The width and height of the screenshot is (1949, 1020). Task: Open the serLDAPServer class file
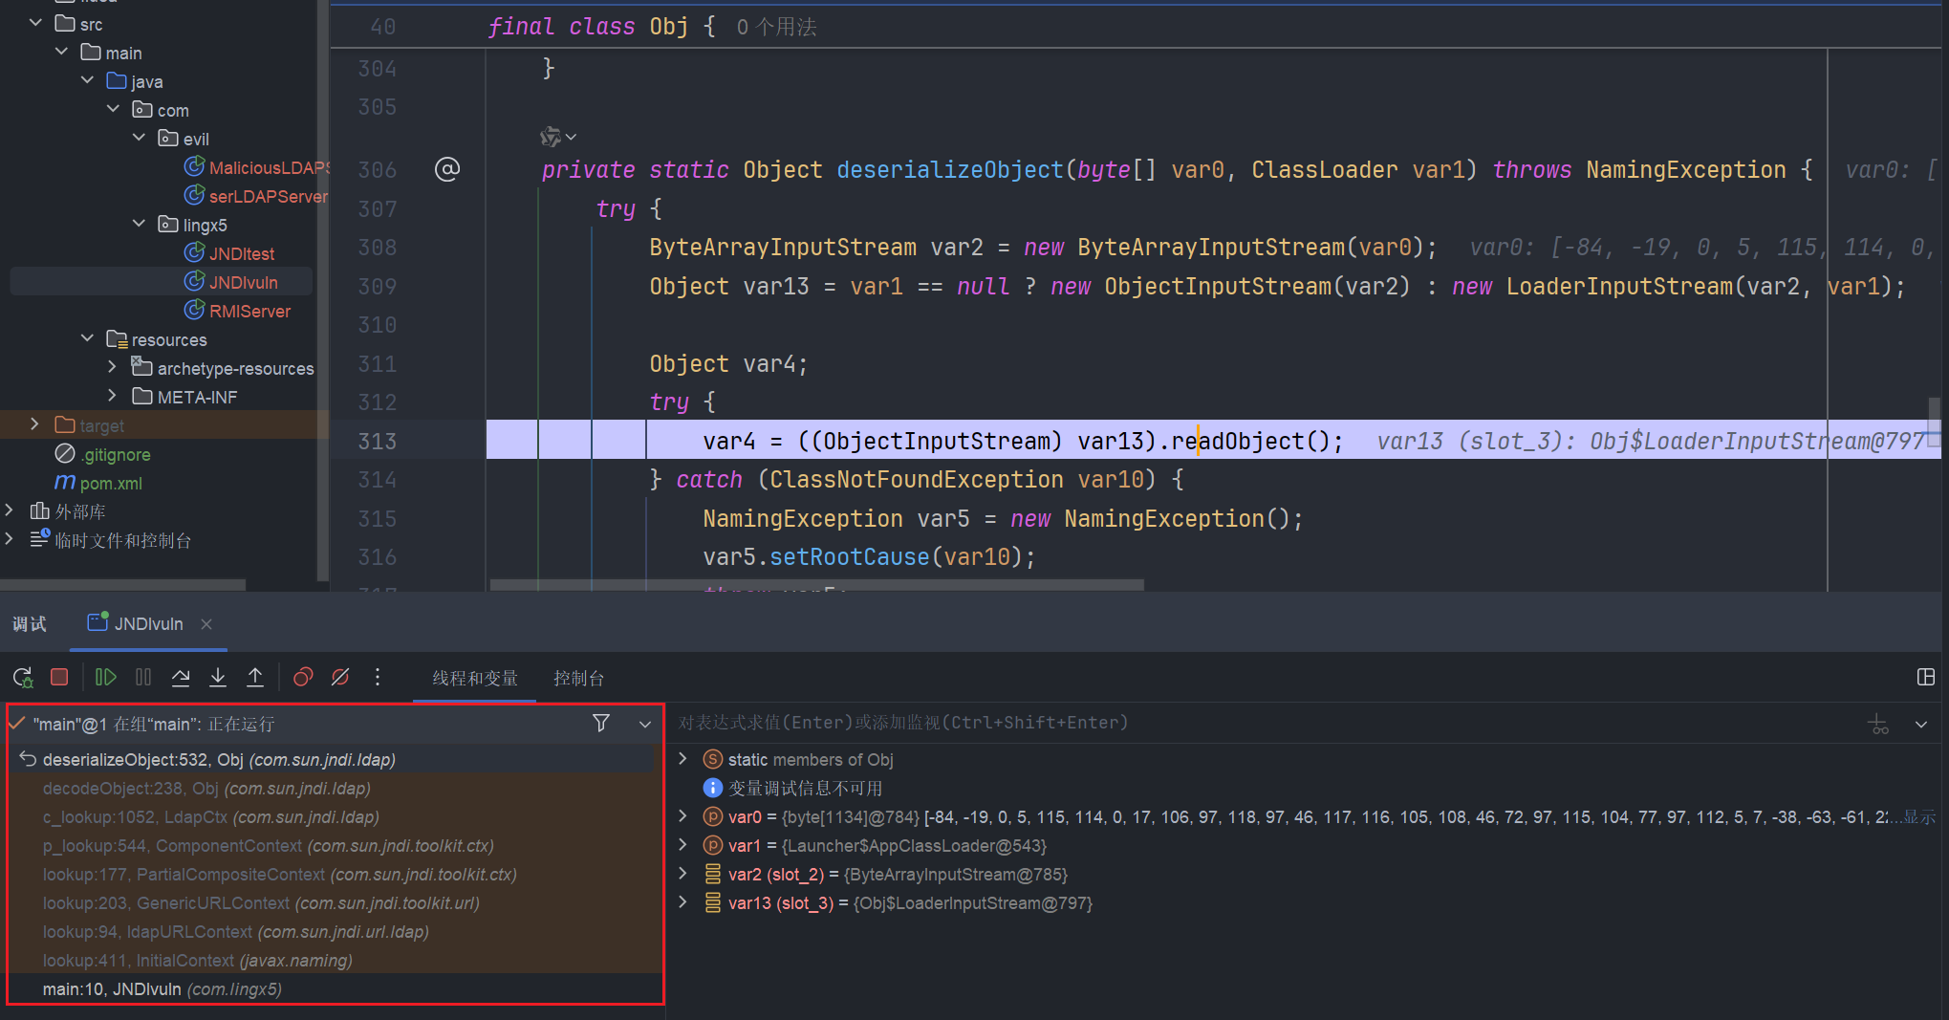[x=255, y=196]
